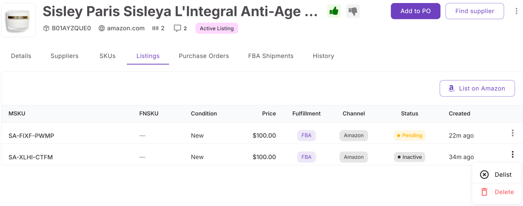Click the package icon beside ASIN B01AYZQUE0
The height and width of the screenshot is (206, 523).
click(46, 28)
